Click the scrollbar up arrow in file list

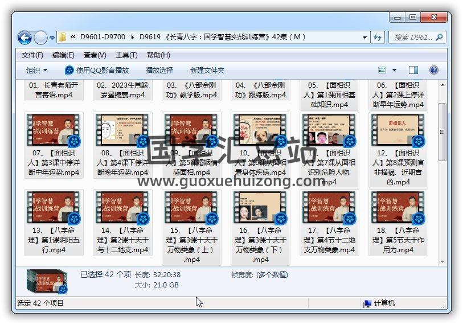442,85
